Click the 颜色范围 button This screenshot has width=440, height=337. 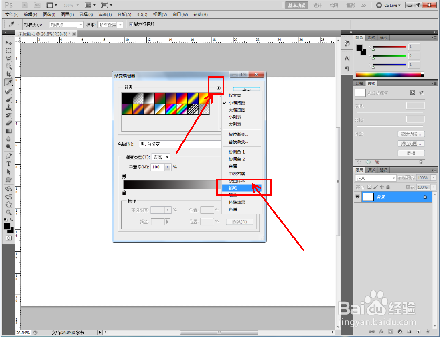point(411,143)
